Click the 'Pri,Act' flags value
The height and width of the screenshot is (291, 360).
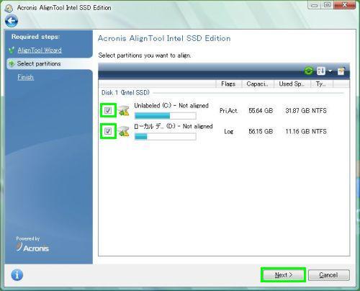pyautogui.click(x=228, y=111)
